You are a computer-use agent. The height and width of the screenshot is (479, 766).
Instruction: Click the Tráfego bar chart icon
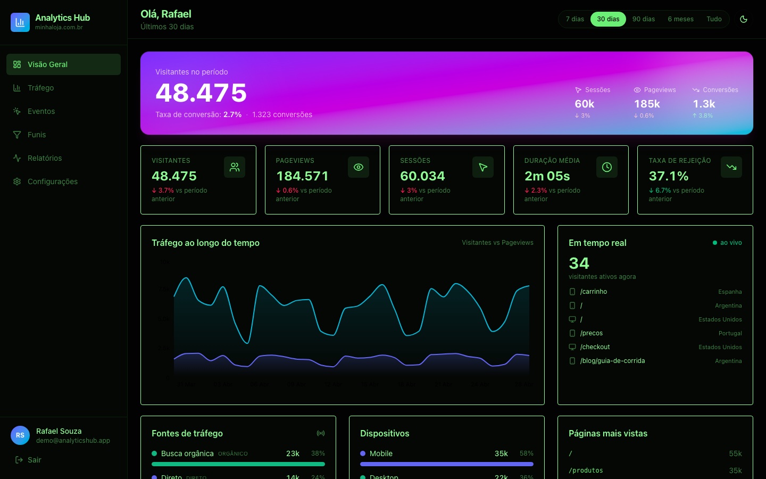tap(17, 88)
